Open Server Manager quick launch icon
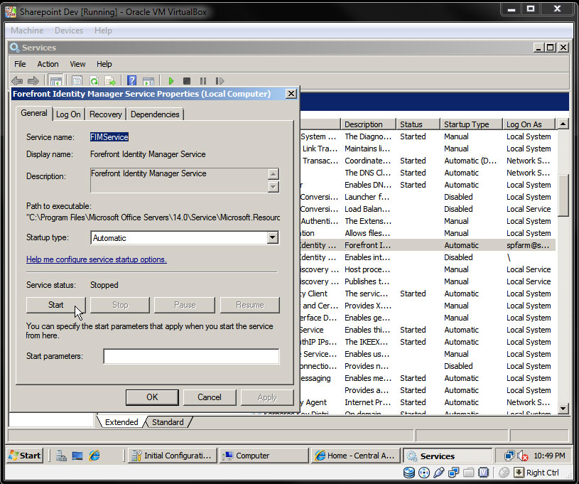The image size is (579, 484). tap(61, 456)
